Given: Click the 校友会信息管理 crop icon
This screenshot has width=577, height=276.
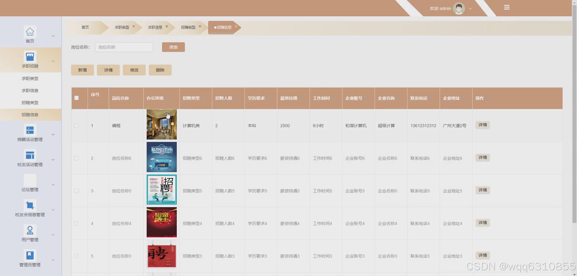Looking at the screenshot, I should tap(30, 205).
